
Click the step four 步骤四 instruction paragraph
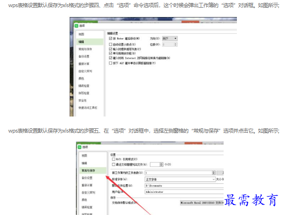coord(143,5)
